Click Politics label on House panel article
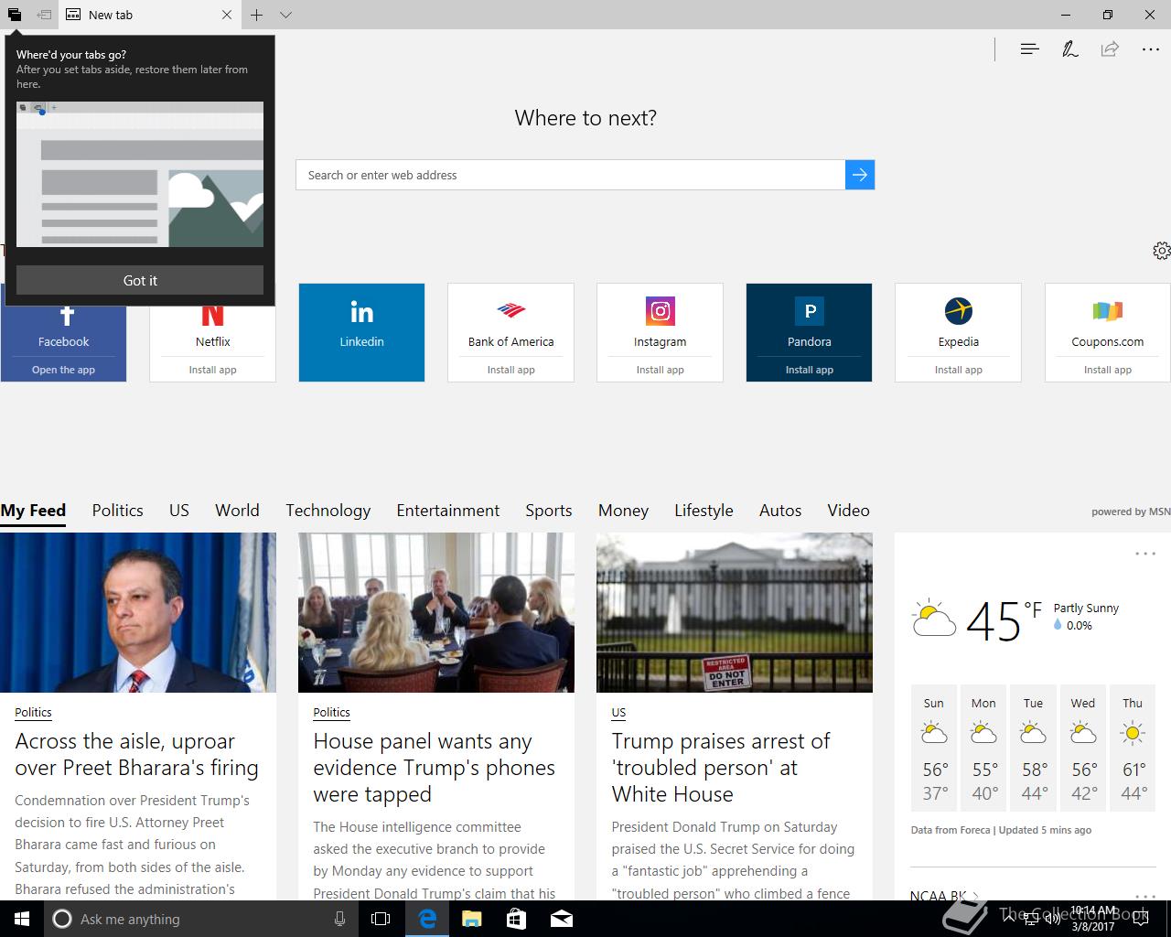1171x937 pixels. [331, 712]
